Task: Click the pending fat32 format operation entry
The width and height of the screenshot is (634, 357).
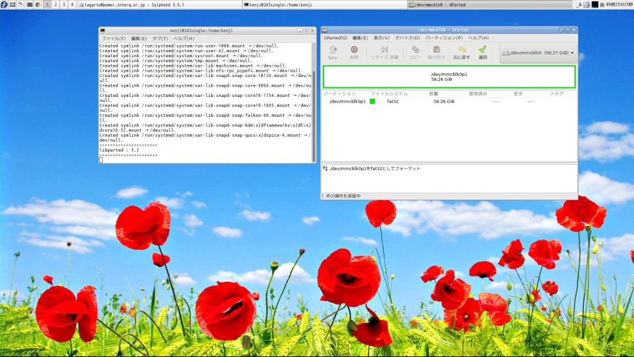Action: click(x=375, y=168)
